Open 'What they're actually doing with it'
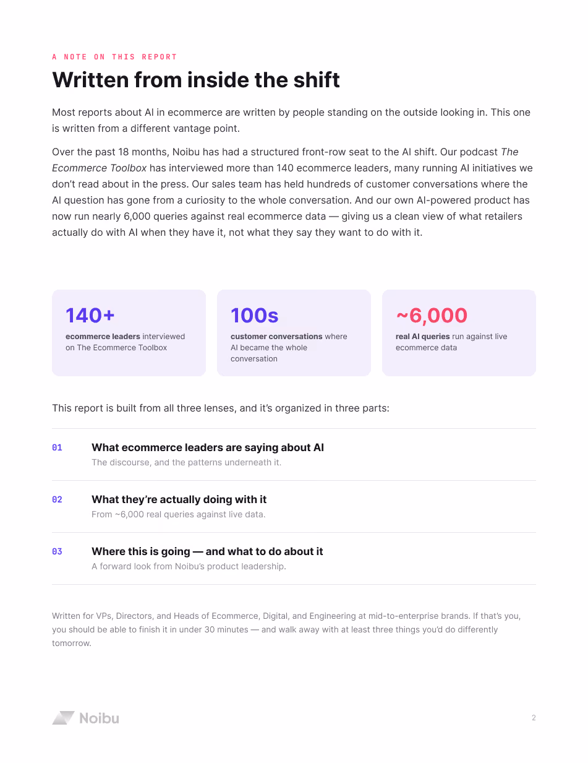 (179, 499)
